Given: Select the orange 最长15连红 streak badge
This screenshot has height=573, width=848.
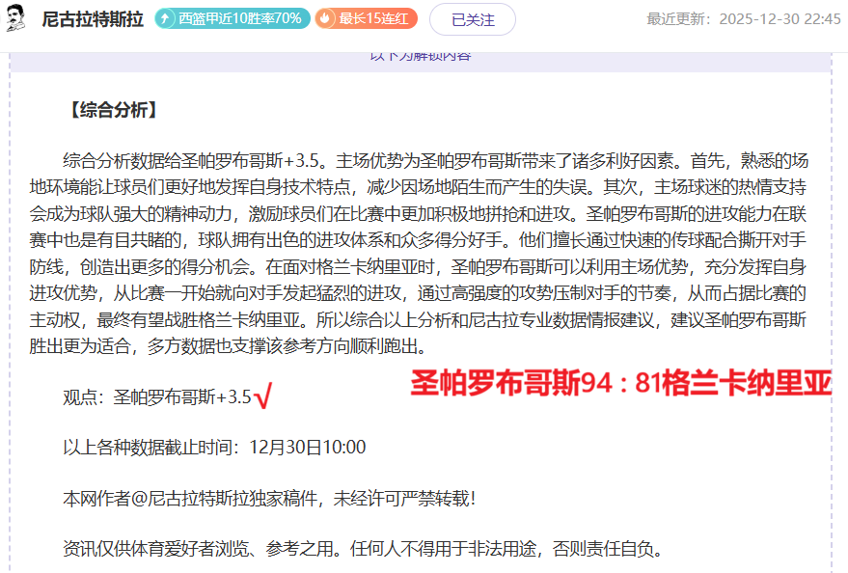Looking at the screenshot, I should tap(368, 16).
